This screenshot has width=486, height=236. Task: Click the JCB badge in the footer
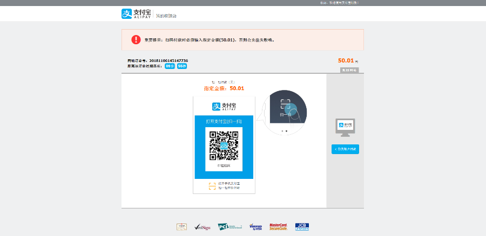[302, 227]
